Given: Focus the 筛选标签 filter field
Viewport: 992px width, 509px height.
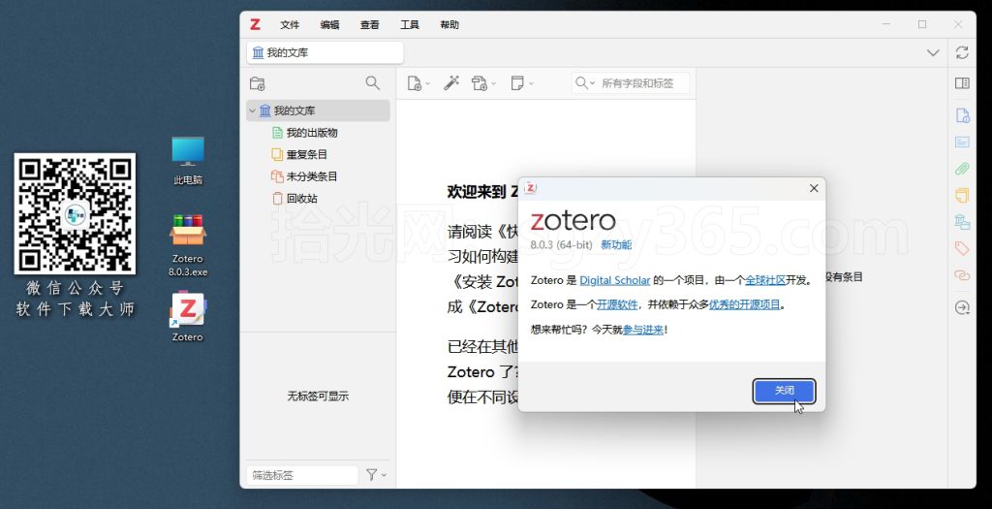Looking at the screenshot, I should [x=302, y=475].
